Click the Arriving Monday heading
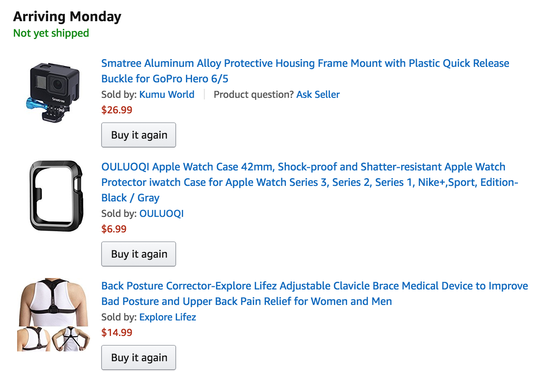Screen dimensions: 544x371 tap(67, 17)
